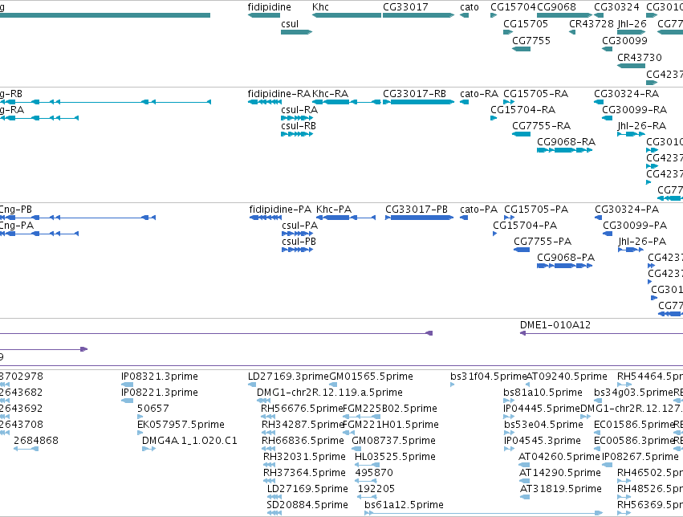Image resolution: width=683 pixels, height=517 pixels.
Task: Select the 495870 feature label
Action: 374,474
